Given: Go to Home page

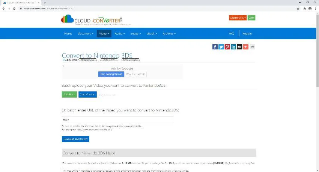Looking at the screenshot, I should coord(68,34).
